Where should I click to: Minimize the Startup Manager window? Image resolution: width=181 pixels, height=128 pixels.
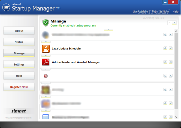pyautogui.click(x=165, y=2)
